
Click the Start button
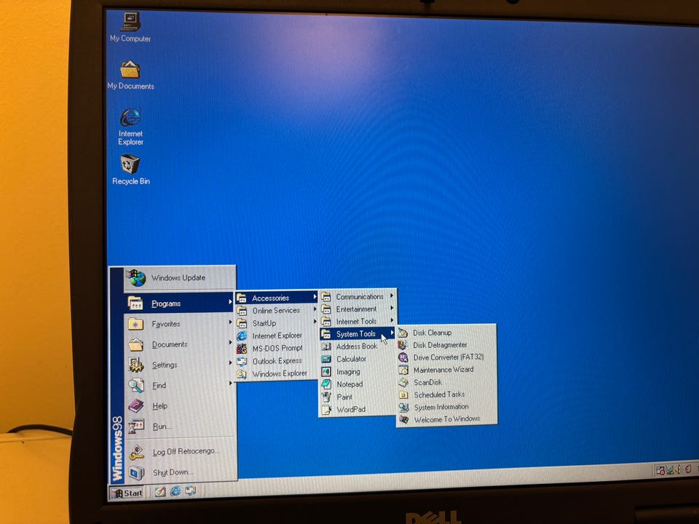tap(127, 493)
